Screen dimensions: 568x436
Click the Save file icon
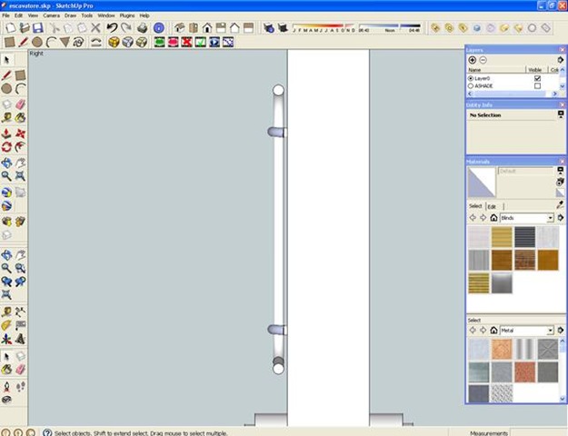(x=37, y=28)
